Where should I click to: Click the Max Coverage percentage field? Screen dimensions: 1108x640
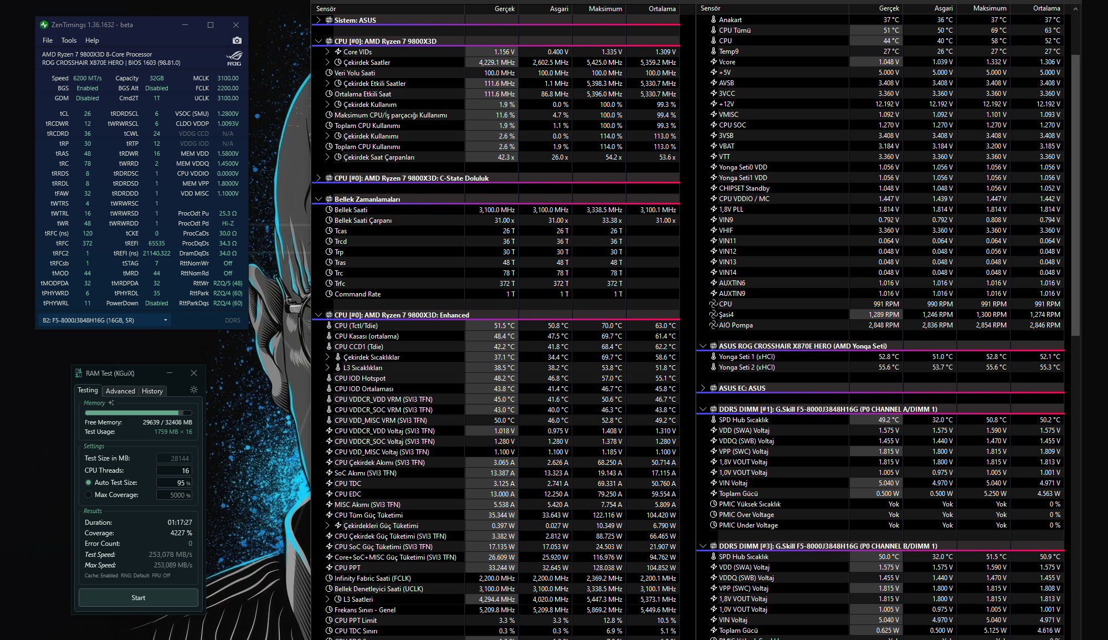(x=175, y=495)
